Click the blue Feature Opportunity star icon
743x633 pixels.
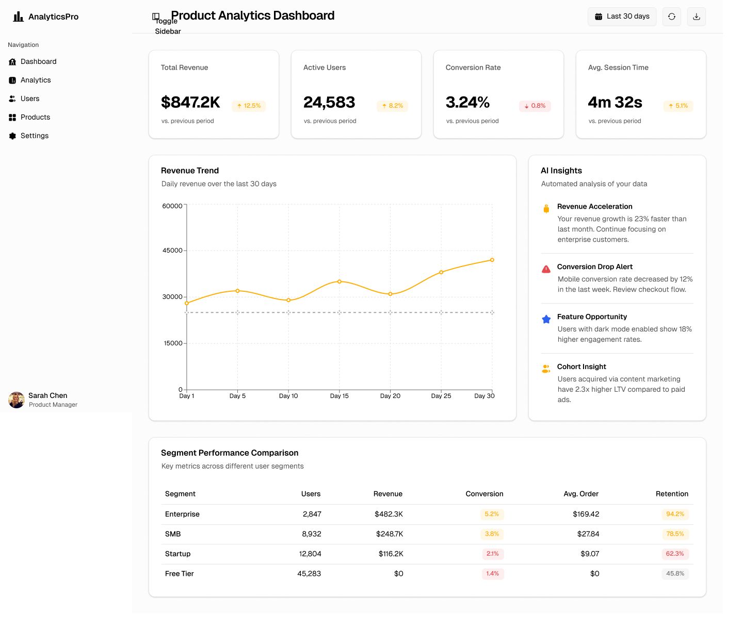546,319
